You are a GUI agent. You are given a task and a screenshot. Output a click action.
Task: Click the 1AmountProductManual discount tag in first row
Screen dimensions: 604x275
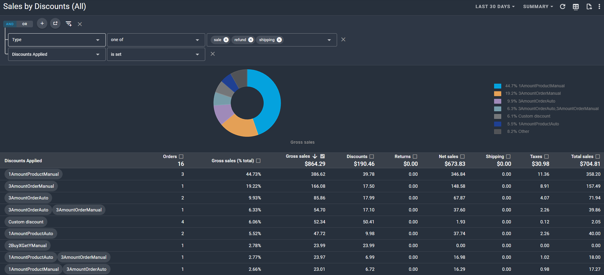pyautogui.click(x=34, y=174)
